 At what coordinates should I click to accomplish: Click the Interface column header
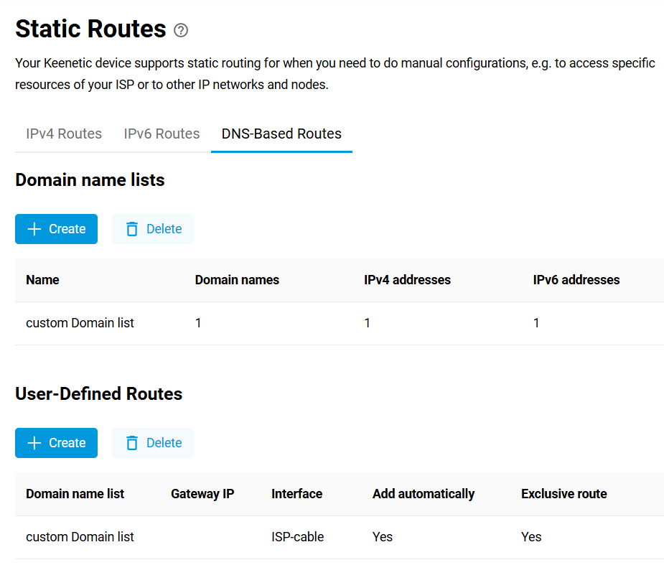pyautogui.click(x=296, y=494)
